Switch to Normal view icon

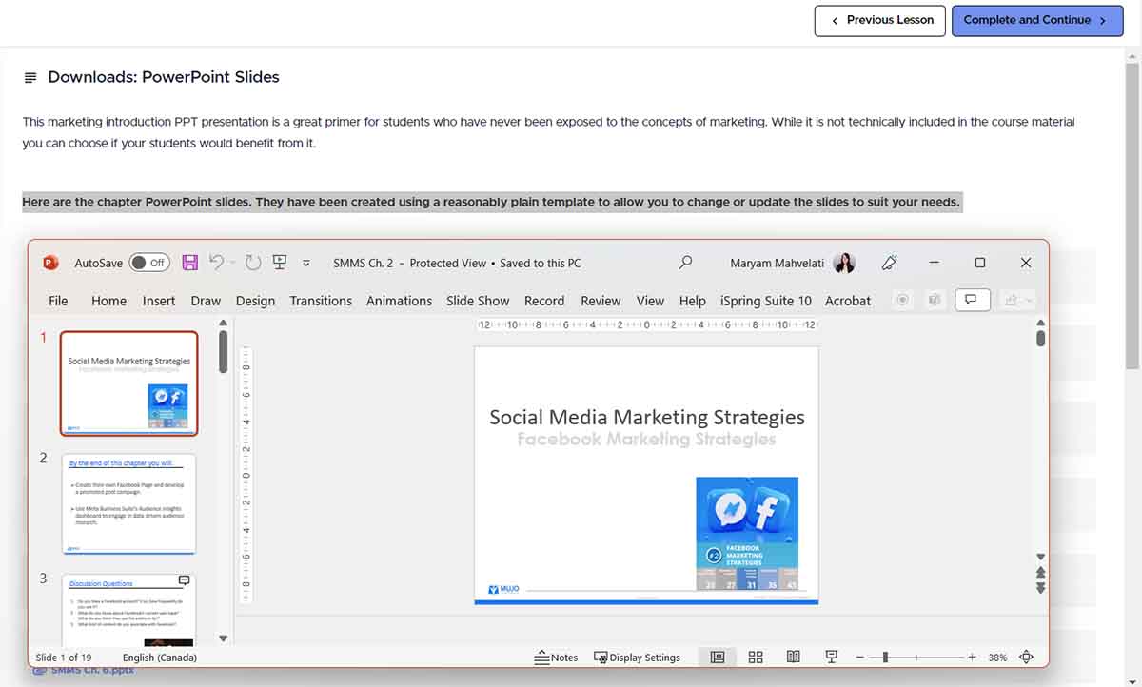(718, 657)
